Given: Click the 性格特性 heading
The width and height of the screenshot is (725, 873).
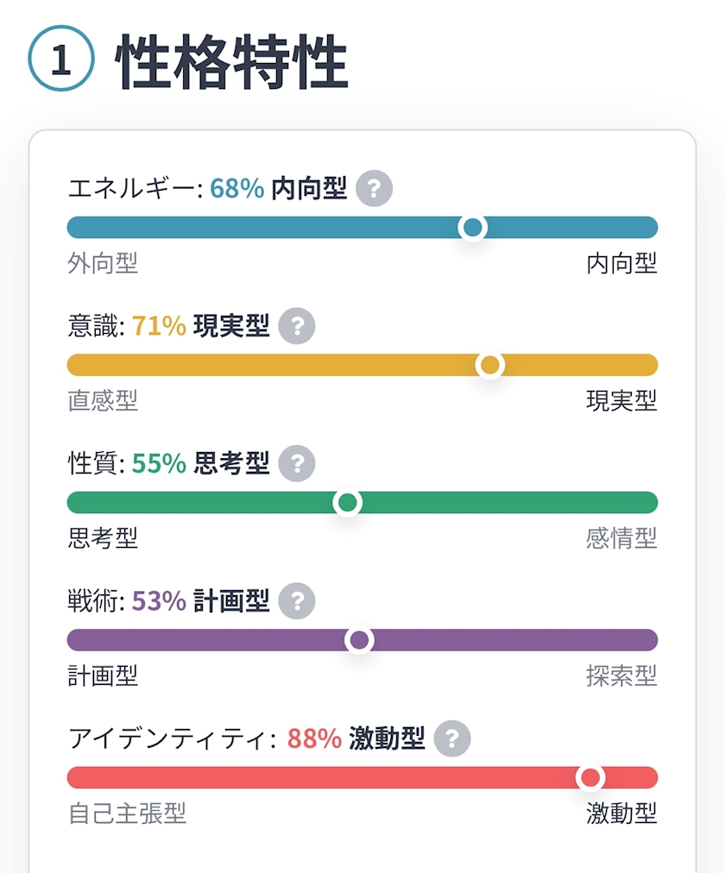Looking at the screenshot, I should [231, 64].
